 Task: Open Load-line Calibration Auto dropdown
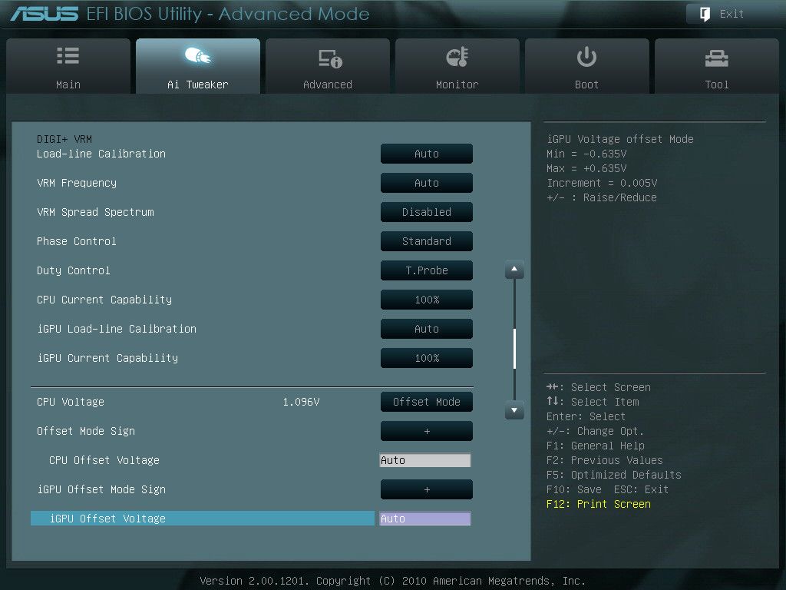point(427,154)
